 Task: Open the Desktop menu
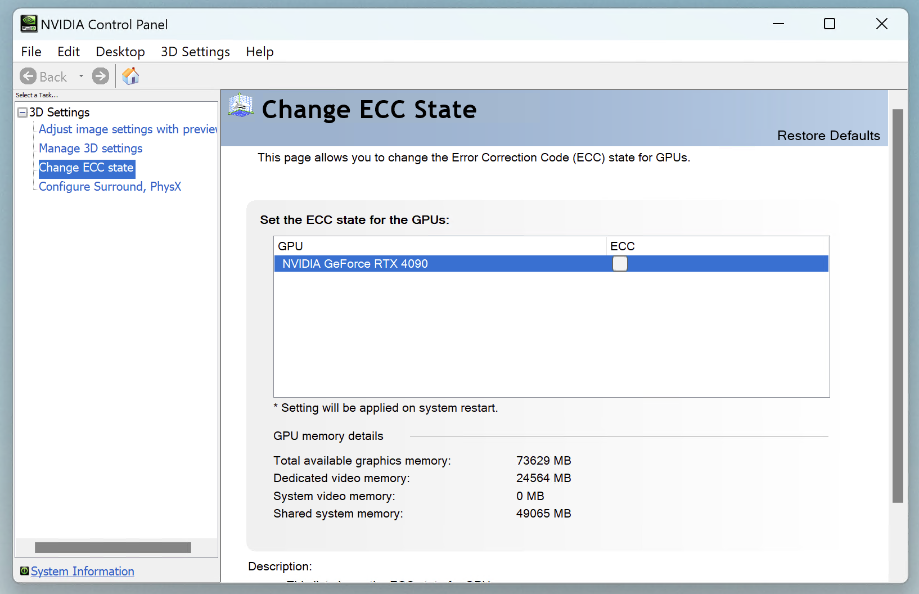[x=120, y=52]
